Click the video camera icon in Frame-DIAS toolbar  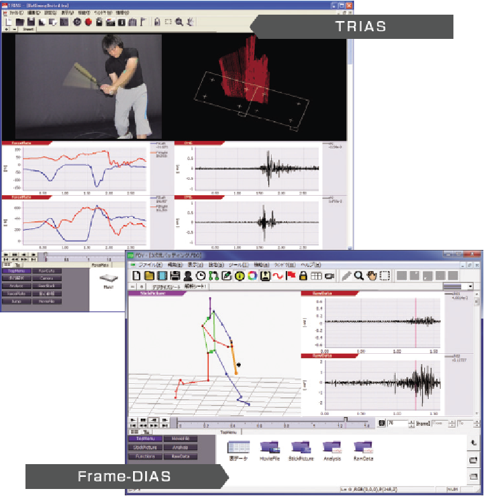click(329, 276)
